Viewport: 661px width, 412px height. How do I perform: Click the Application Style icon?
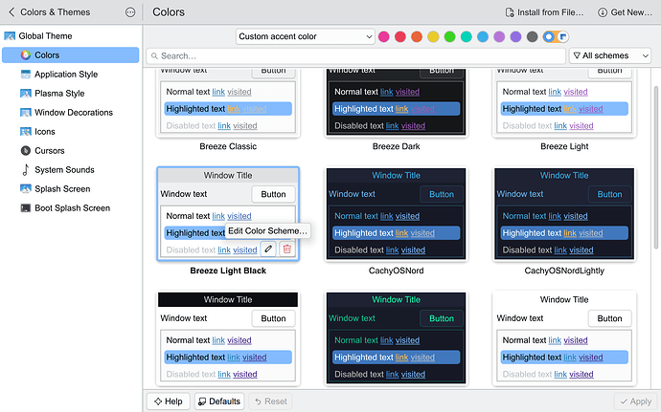(26, 74)
